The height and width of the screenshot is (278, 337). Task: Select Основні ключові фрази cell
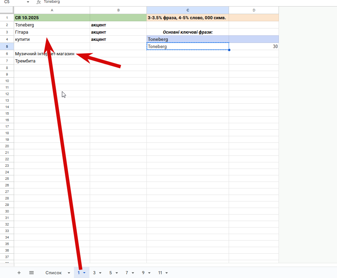pos(188,32)
